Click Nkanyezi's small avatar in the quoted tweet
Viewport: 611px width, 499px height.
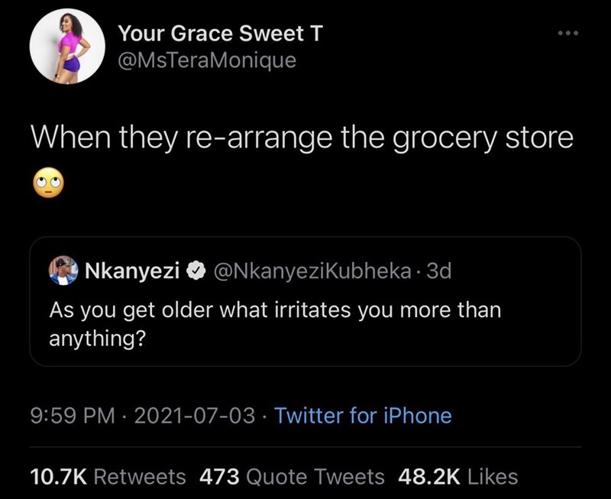pyautogui.click(x=63, y=271)
